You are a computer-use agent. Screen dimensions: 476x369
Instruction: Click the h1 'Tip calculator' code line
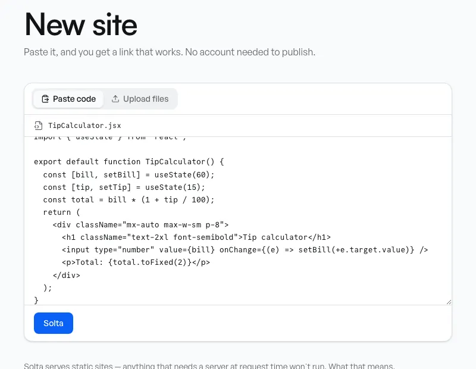click(x=196, y=237)
